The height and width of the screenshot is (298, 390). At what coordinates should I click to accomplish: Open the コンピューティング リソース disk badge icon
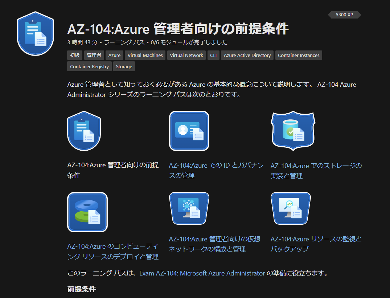coord(87,212)
